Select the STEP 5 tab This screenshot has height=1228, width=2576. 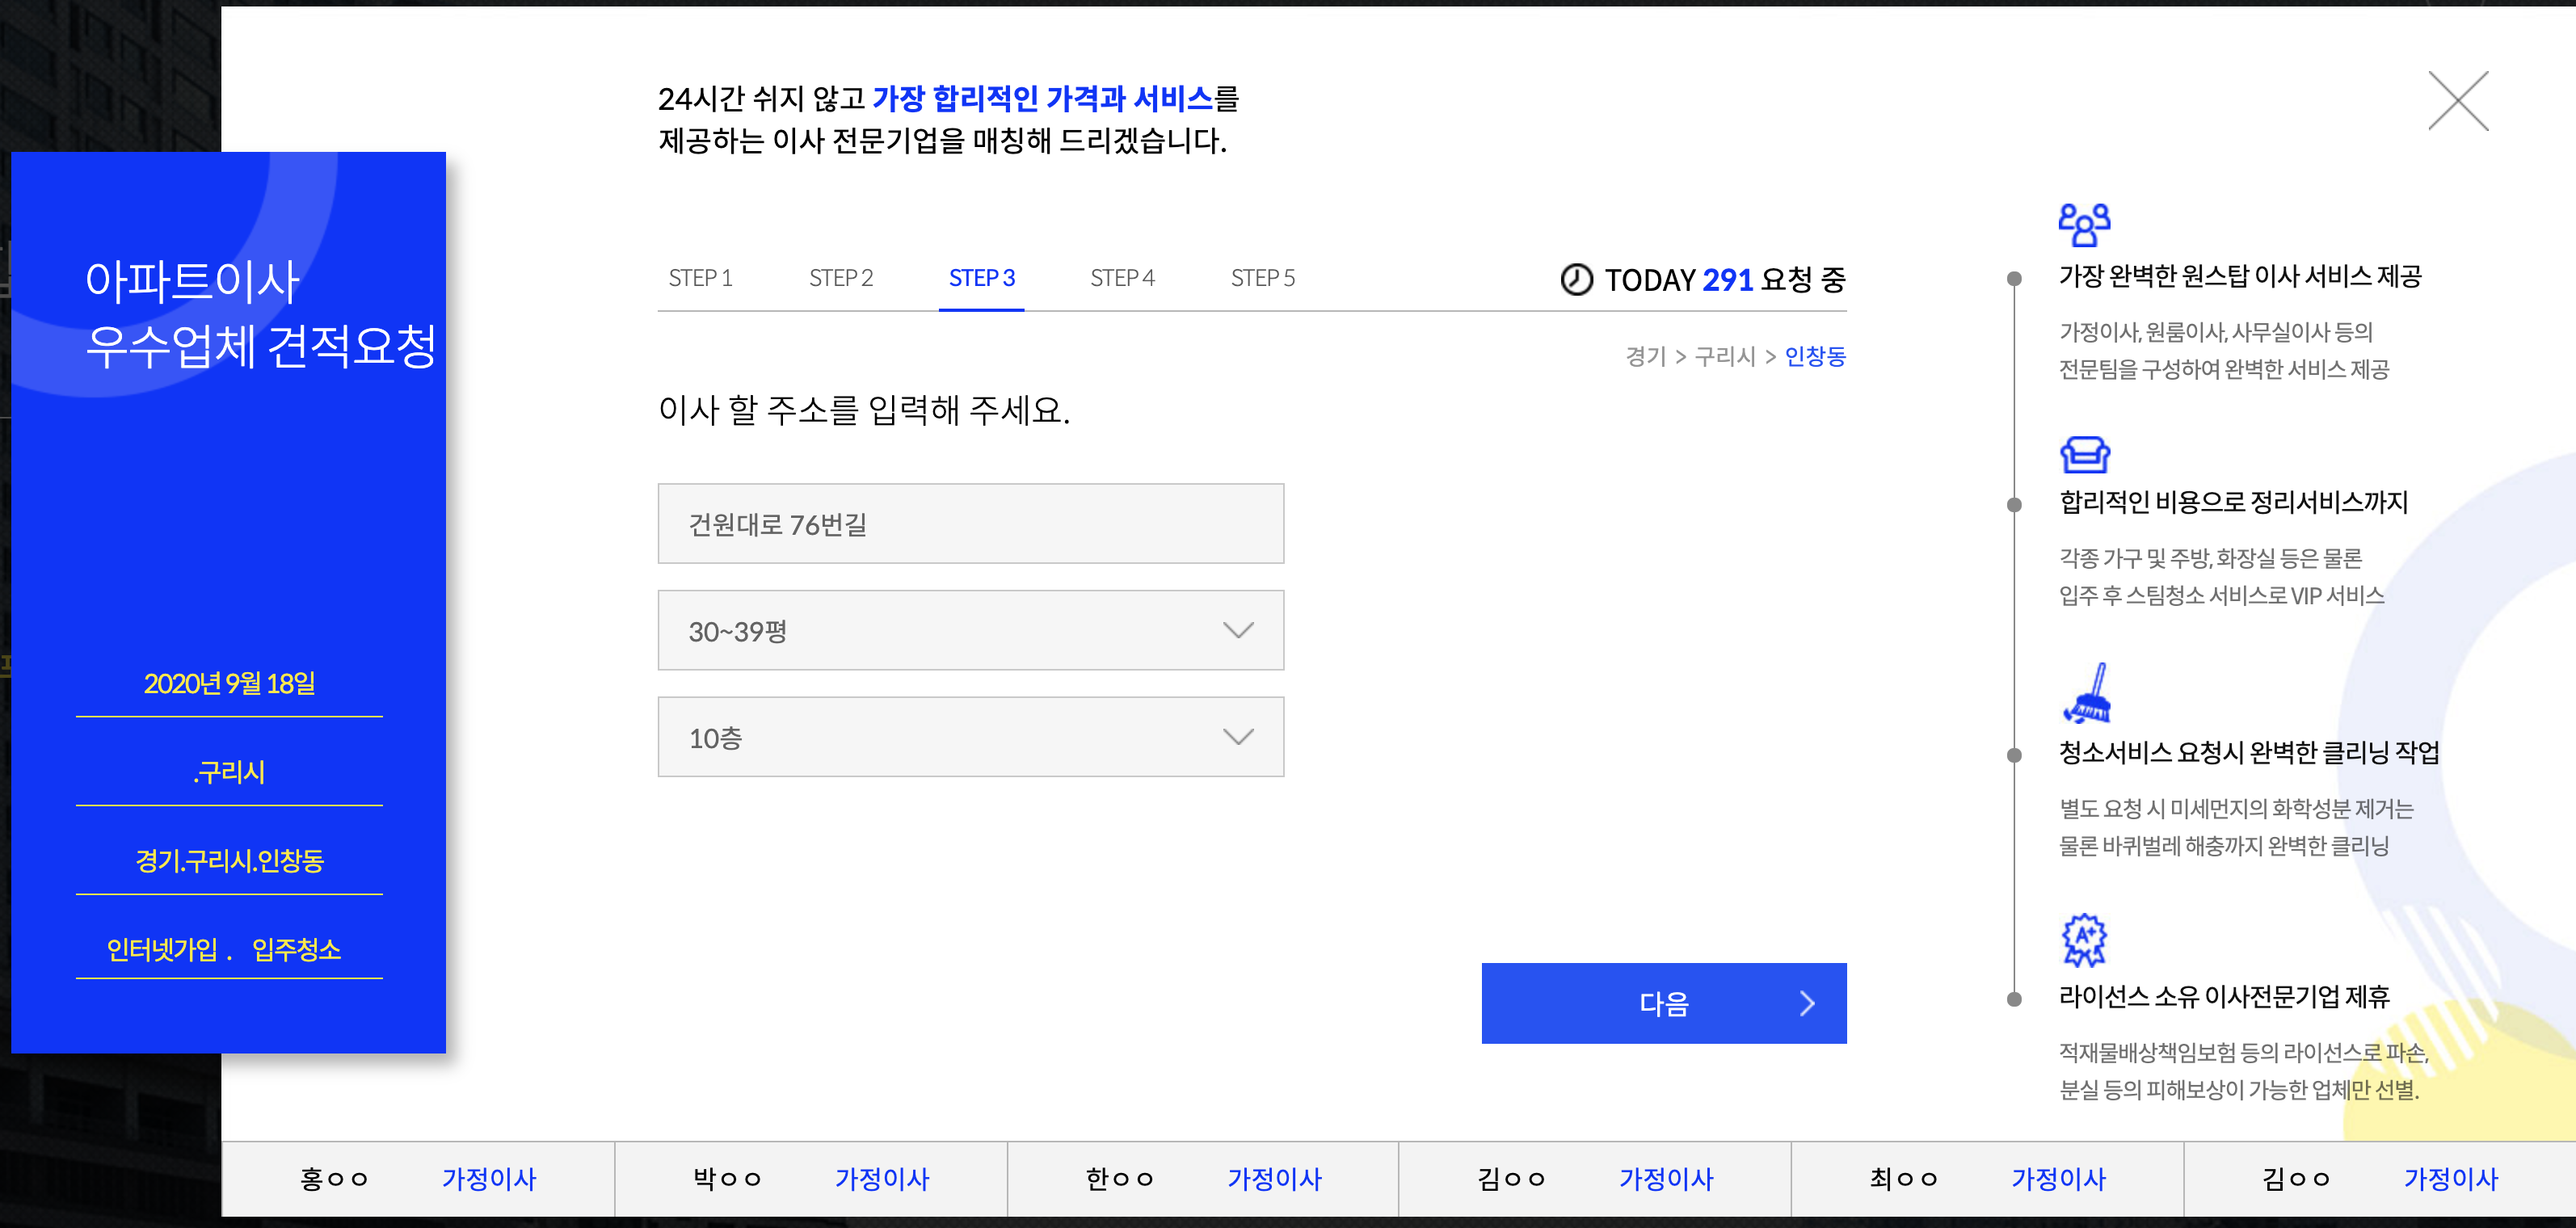1262,278
